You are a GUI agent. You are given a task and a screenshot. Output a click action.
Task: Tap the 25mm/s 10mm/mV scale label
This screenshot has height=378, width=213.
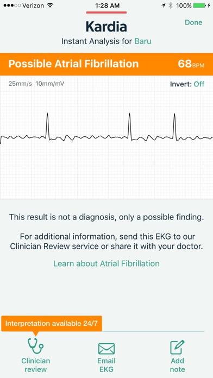pos(36,84)
